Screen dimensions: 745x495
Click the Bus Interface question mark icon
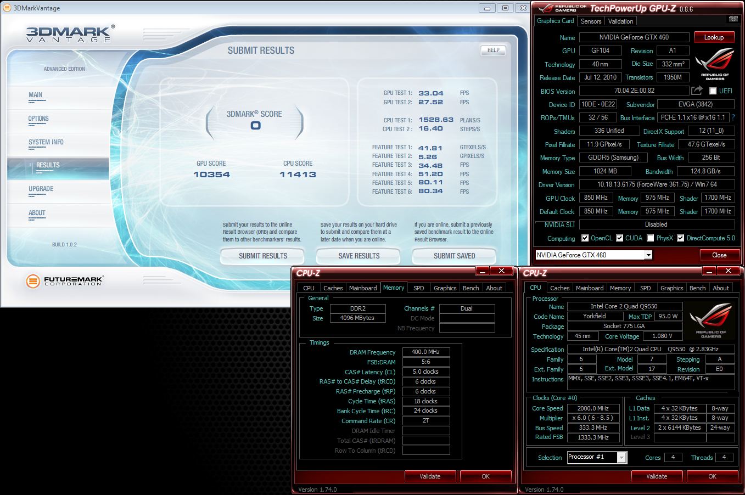coord(733,117)
